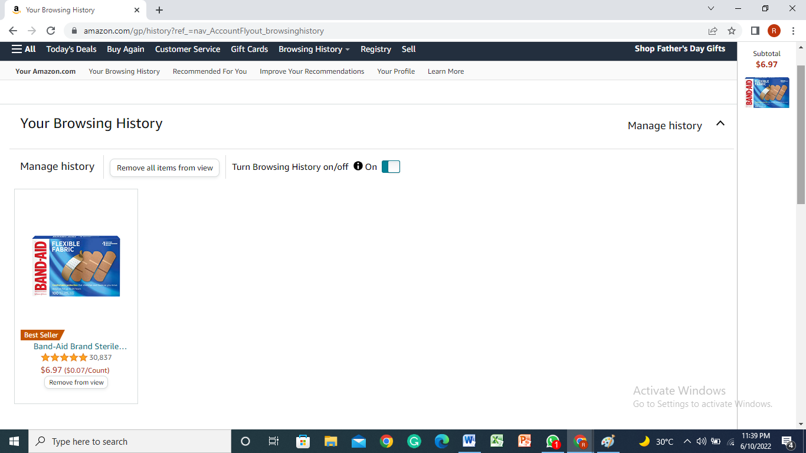Open Mail app from taskbar
This screenshot has height=453, width=806.
359,441
